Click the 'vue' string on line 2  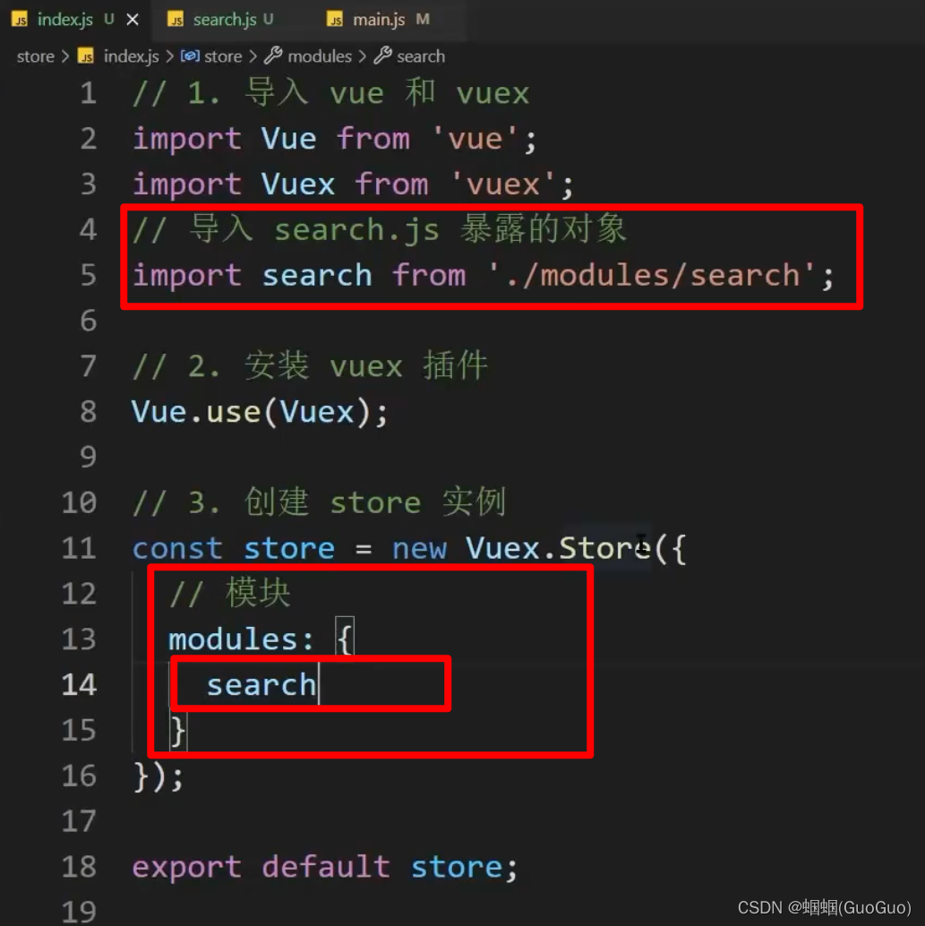[x=475, y=140]
